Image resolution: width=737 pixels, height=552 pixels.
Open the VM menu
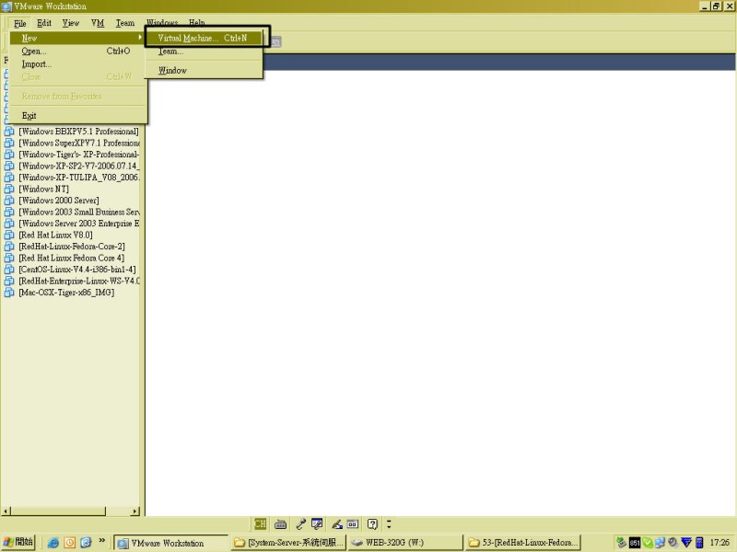tap(98, 22)
